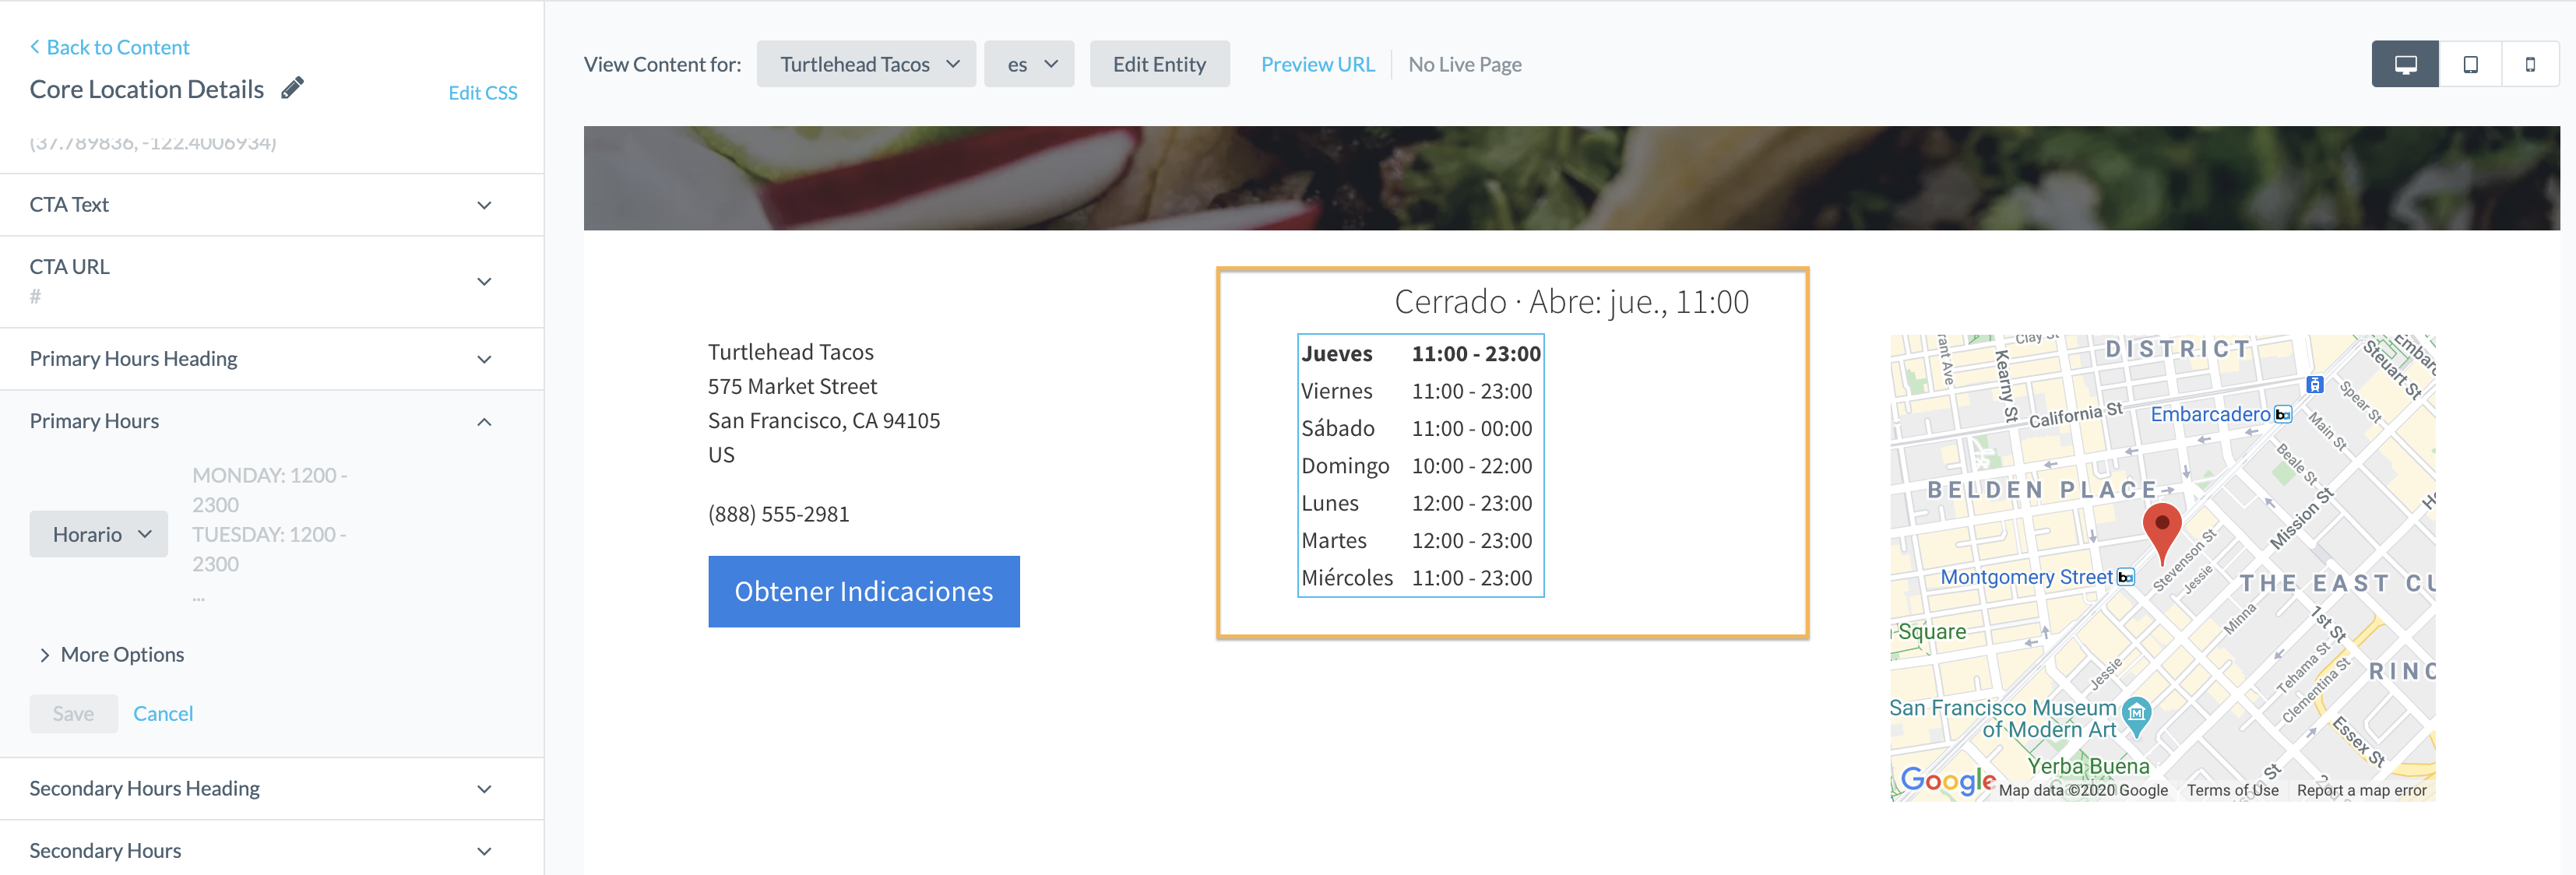This screenshot has height=875, width=2576.
Task: Click the Montgomery Street station icon on map
Action: [x=2126, y=577]
